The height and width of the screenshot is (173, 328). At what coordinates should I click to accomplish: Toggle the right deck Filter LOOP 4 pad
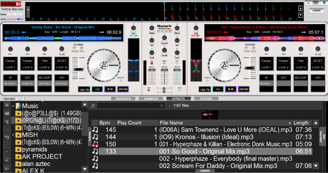(x=301, y=64)
